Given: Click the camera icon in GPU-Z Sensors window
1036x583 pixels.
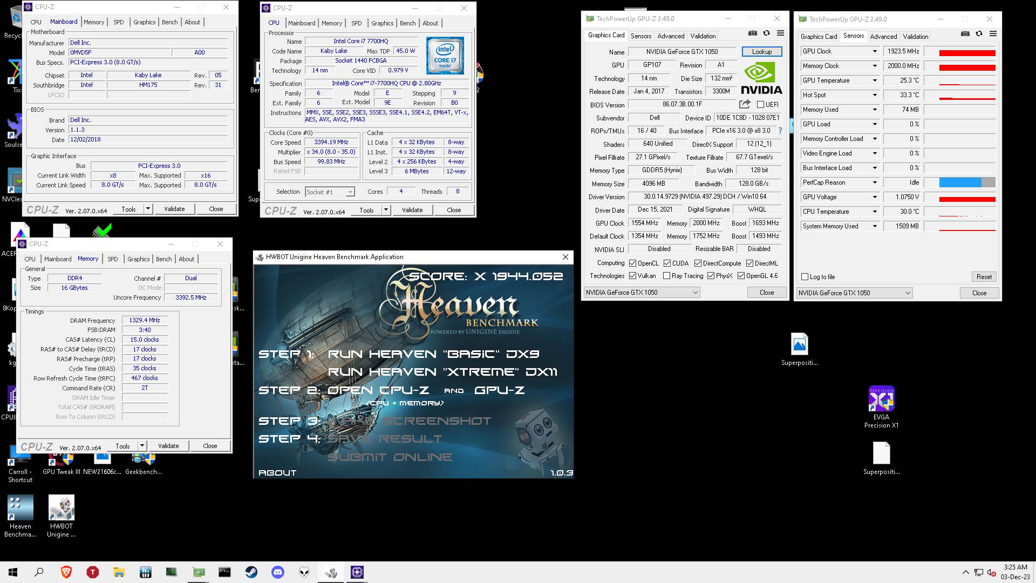Looking at the screenshot, I should tap(965, 34).
